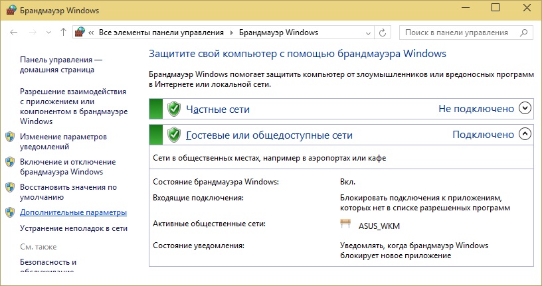Click the firewall icon in the title bar
Image resolution: width=542 pixels, height=286 pixels.
[8, 9]
